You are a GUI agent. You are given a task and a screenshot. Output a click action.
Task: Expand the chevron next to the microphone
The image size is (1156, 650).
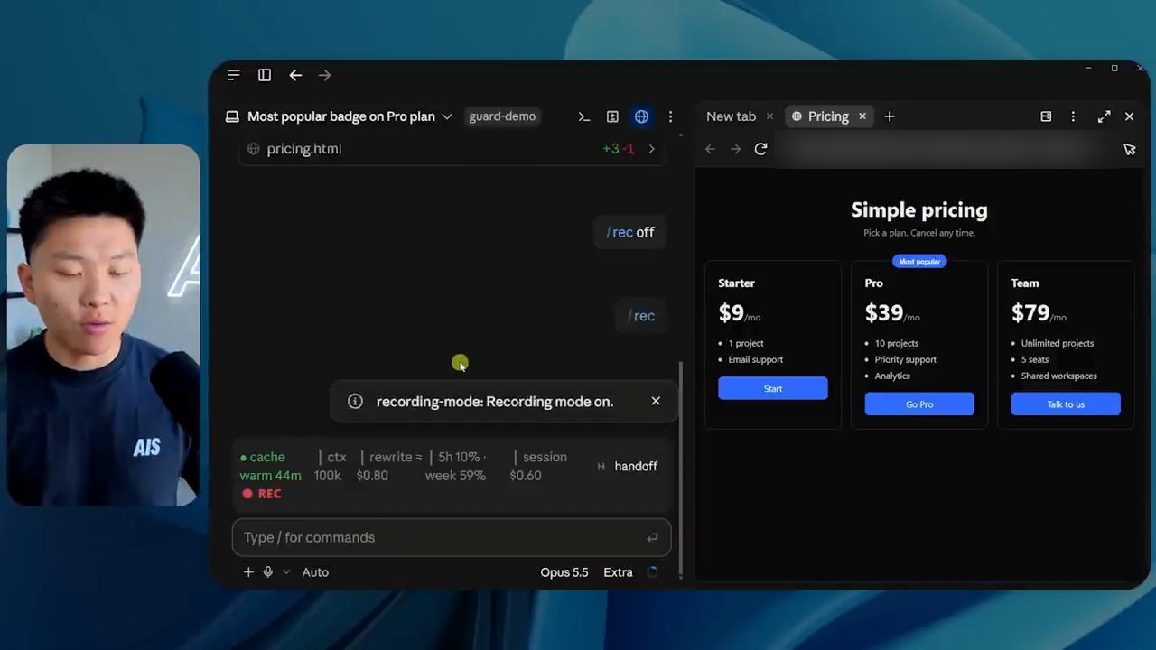[286, 572]
